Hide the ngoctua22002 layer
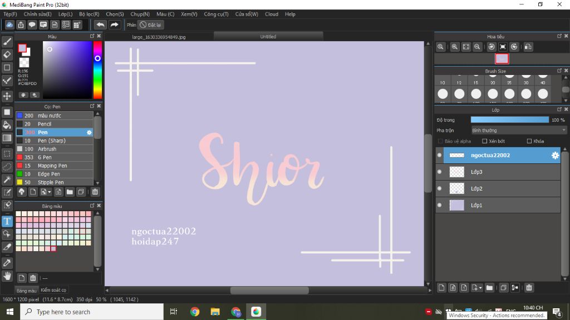Image resolution: width=570 pixels, height=320 pixels. click(440, 156)
